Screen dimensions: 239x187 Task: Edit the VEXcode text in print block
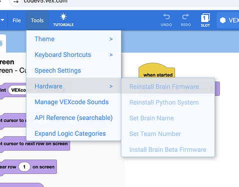(17, 90)
